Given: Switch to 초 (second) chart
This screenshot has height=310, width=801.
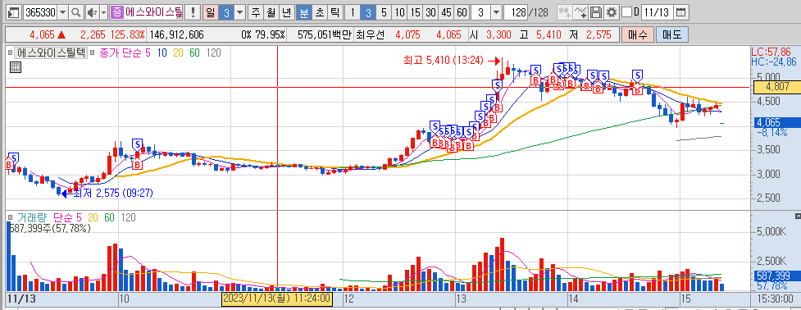Looking at the screenshot, I should coord(319,12).
